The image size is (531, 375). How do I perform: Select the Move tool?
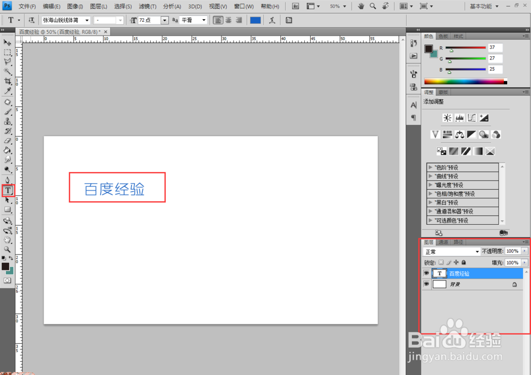(x=7, y=42)
